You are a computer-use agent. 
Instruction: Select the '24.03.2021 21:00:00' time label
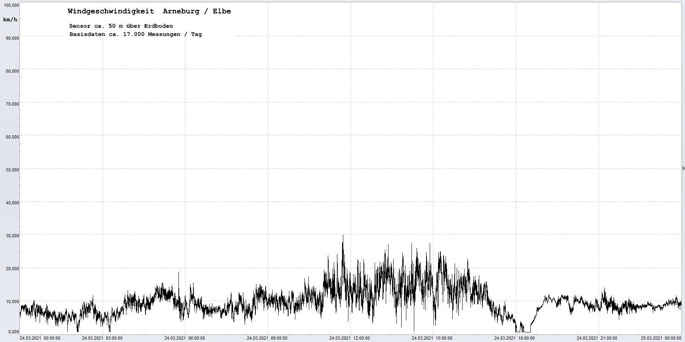(x=597, y=338)
